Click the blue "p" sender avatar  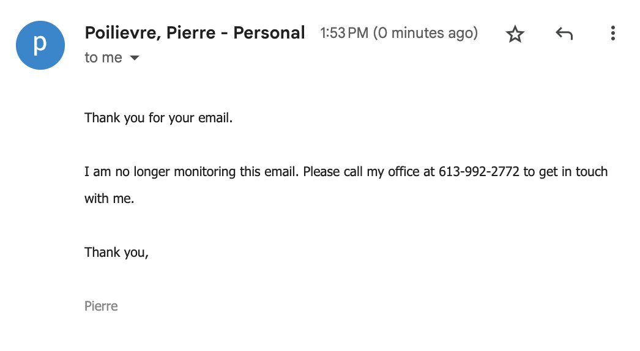40,45
